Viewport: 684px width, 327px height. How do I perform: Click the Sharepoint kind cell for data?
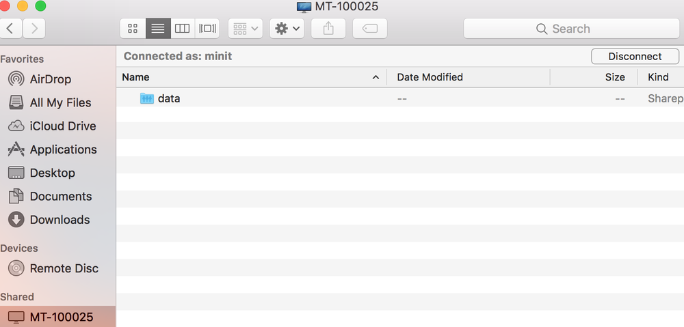tap(666, 99)
